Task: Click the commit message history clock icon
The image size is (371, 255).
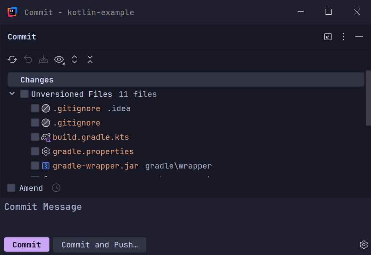Action: coord(56,188)
